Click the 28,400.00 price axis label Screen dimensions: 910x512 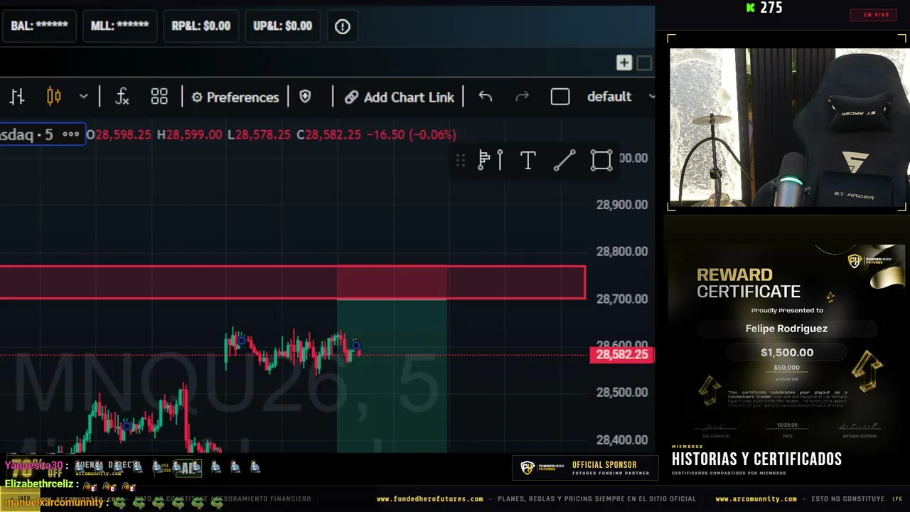(x=622, y=439)
